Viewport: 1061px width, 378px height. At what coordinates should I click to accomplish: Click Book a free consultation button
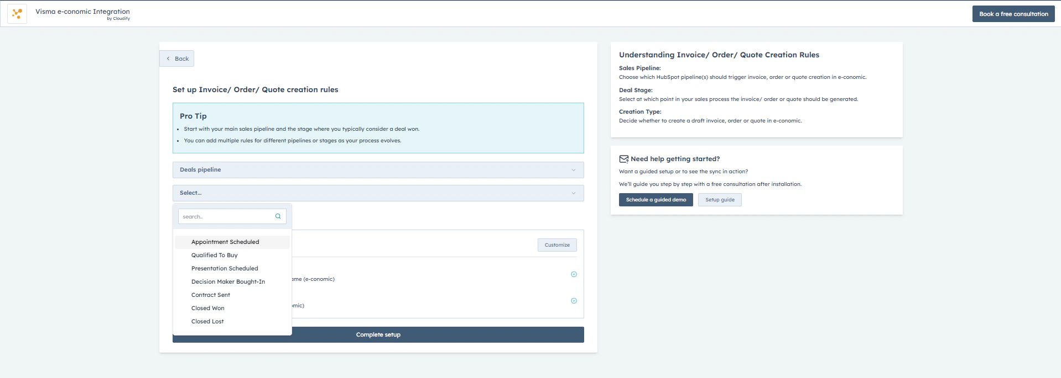pyautogui.click(x=1013, y=14)
